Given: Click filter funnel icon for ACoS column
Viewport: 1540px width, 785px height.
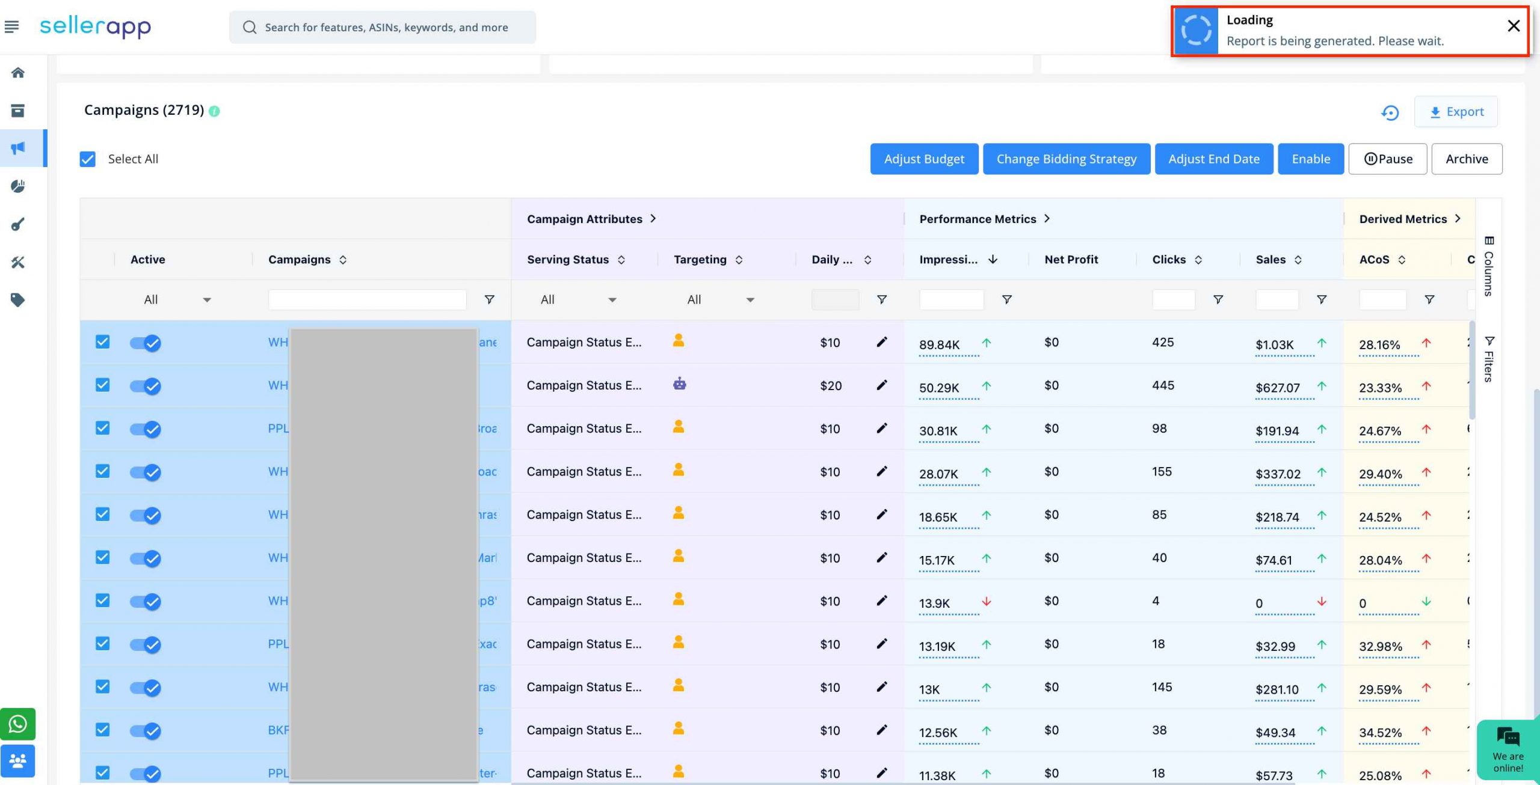Looking at the screenshot, I should click(x=1430, y=299).
